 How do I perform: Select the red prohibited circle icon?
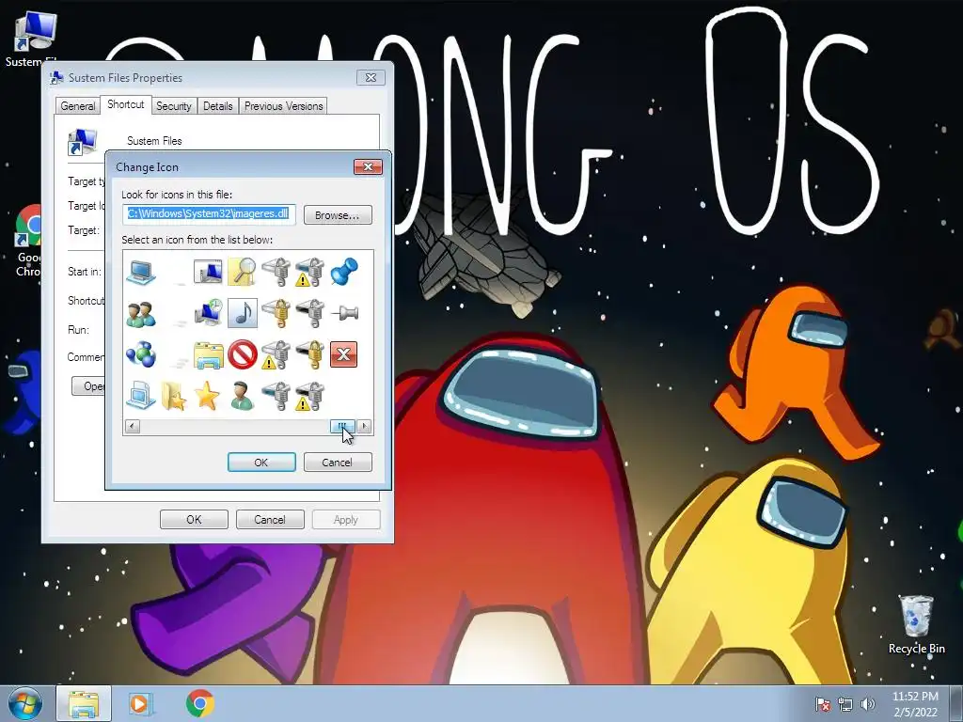coord(242,354)
